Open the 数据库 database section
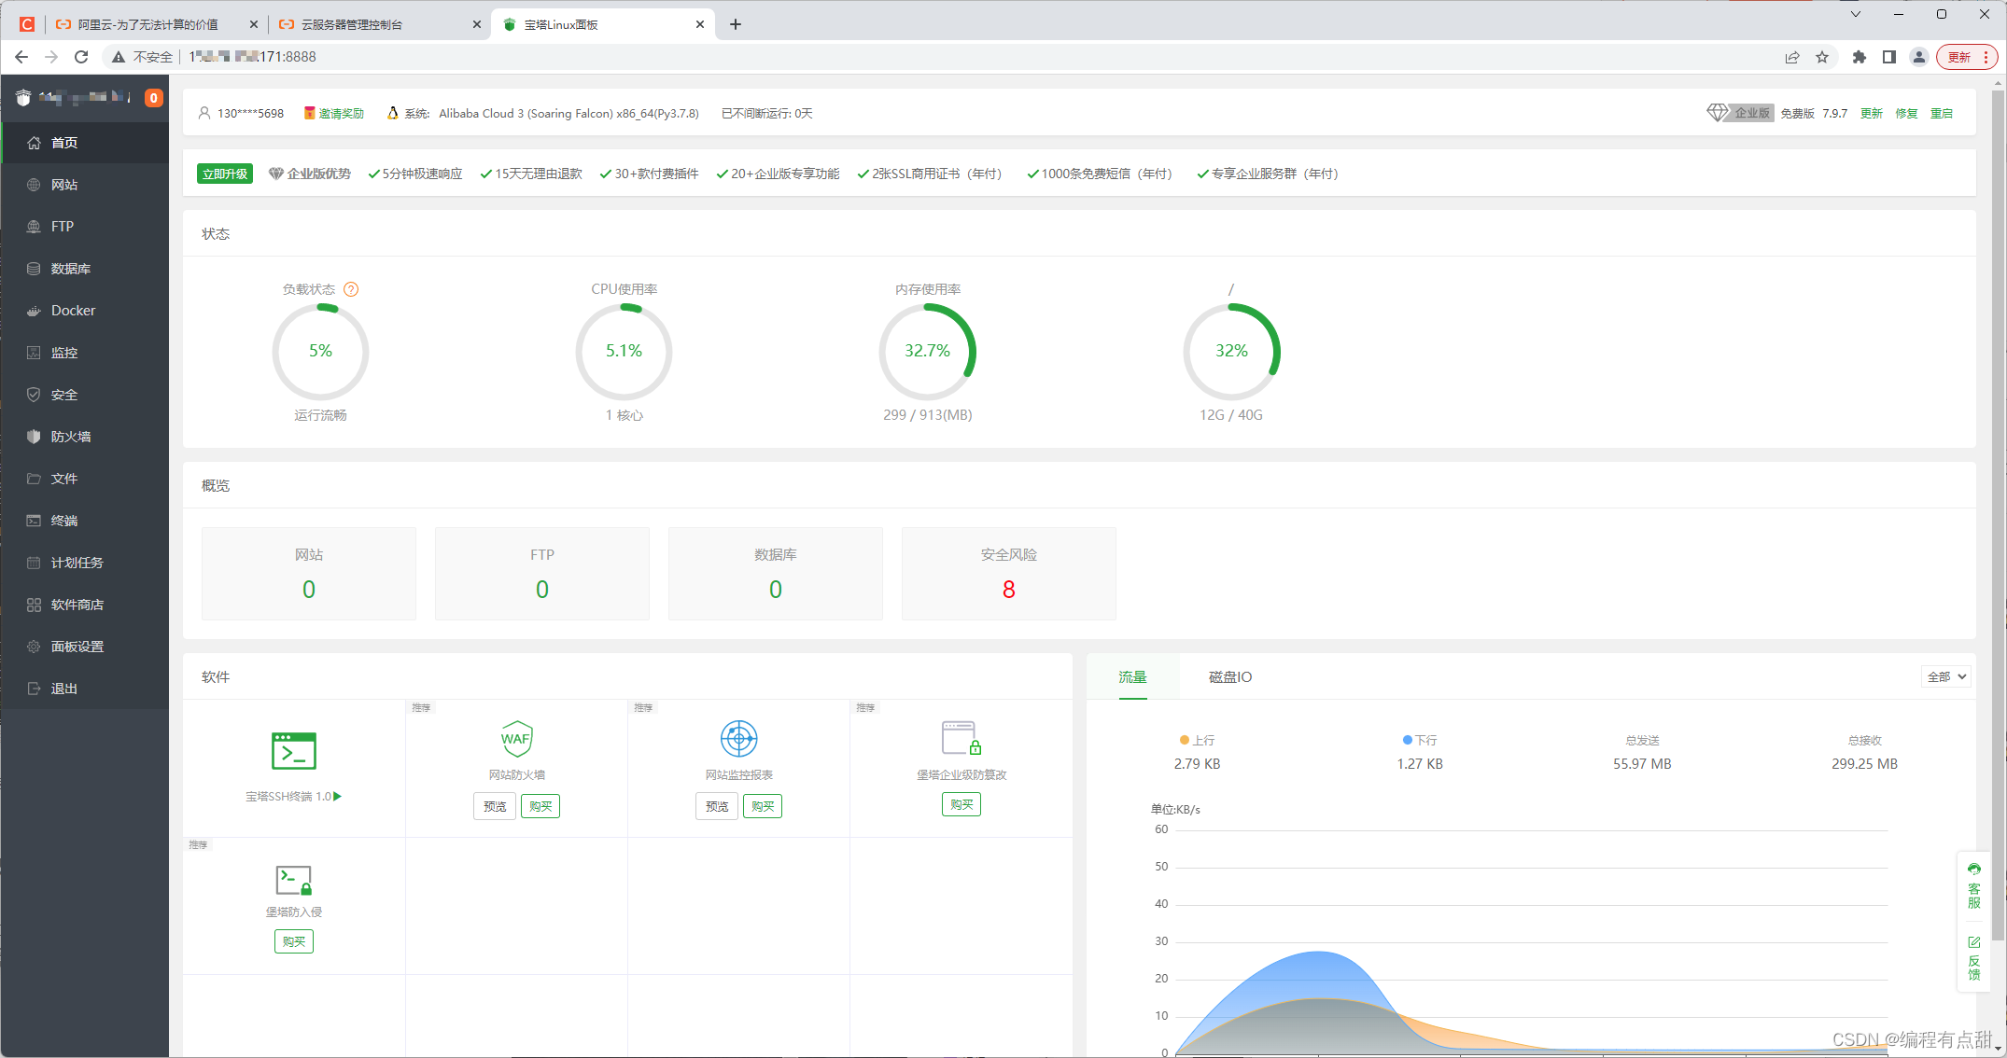The height and width of the screenshot is (1058, 2007). coord(85,269)
